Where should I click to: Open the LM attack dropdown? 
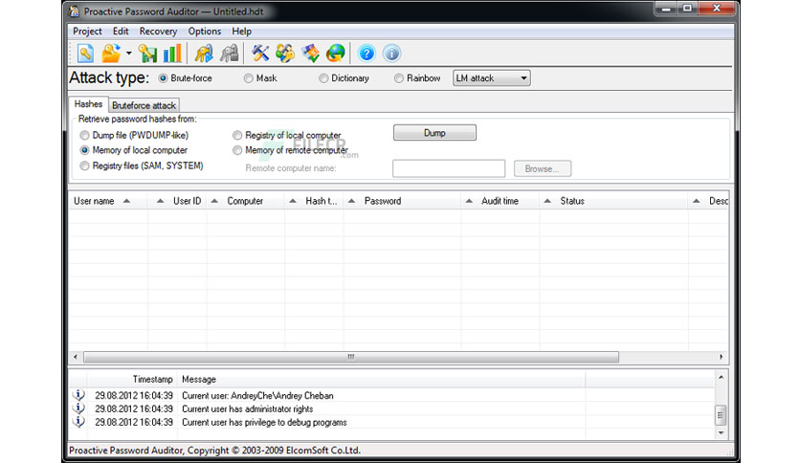click(x=491, y=78)
